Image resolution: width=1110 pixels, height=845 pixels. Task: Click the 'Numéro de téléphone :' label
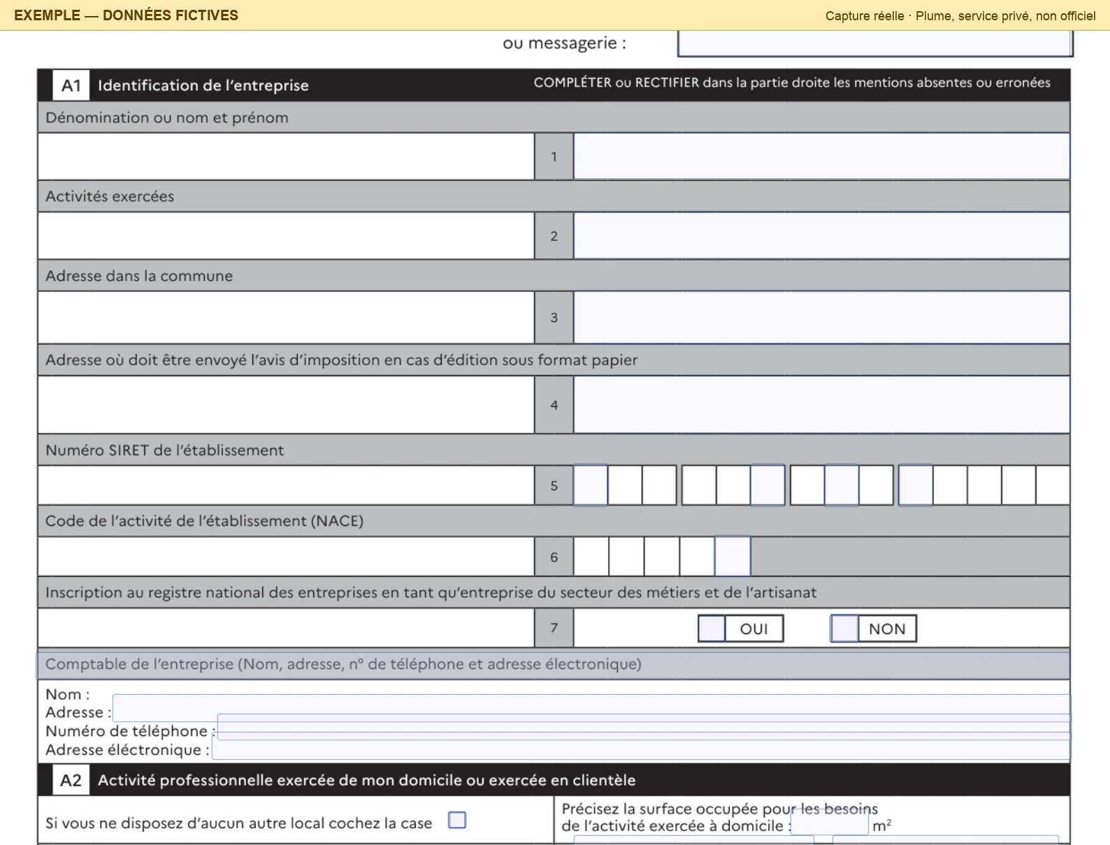tap(131, 731)
